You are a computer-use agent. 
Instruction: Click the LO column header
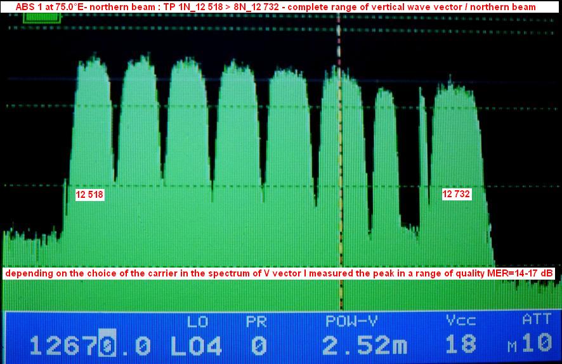(193, 322)
